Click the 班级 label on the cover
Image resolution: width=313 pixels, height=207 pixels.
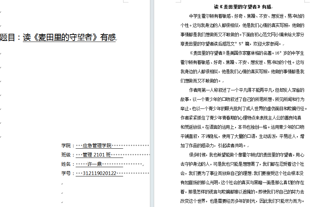point(66,155)
